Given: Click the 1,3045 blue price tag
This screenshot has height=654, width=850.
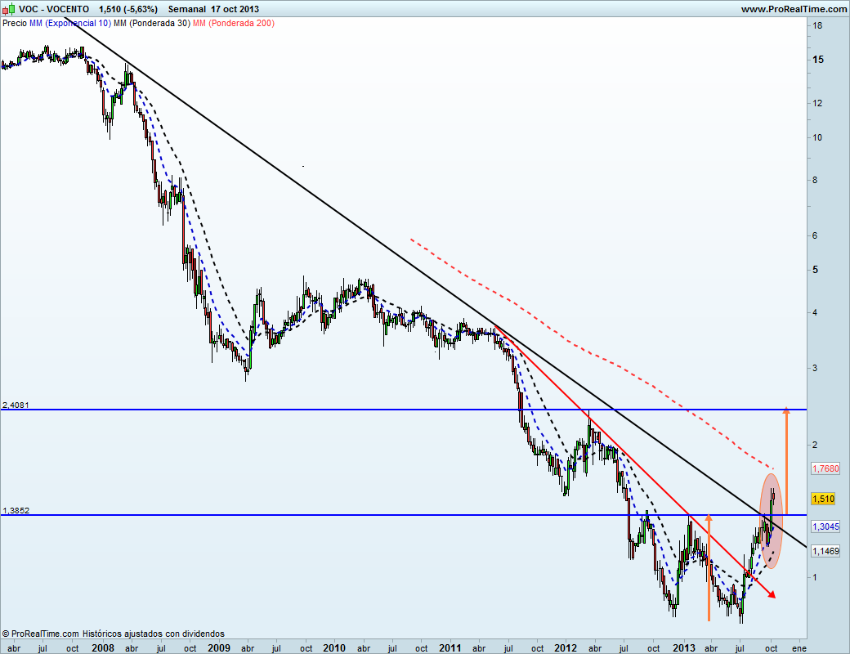Looking at the screenshot, I should pyautogui.click(x=825, y=526).
